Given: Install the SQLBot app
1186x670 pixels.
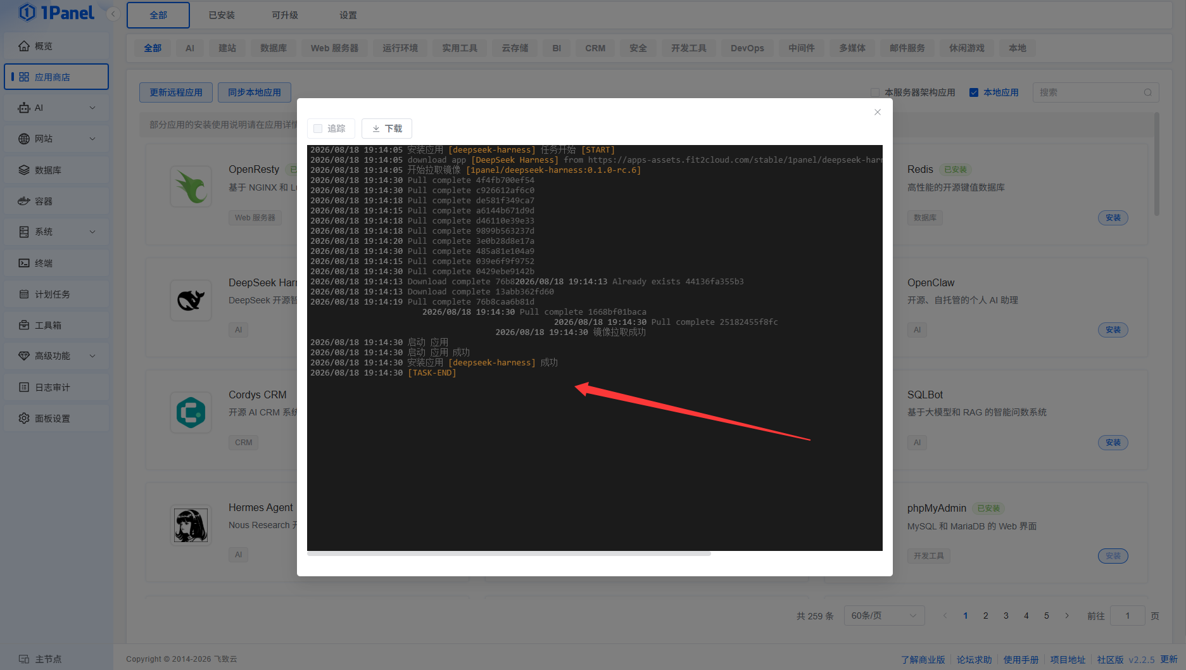Looking at the screenshot, I should coord(1113,443).
